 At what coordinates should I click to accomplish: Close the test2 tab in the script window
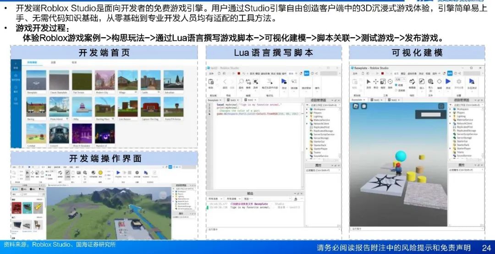coord(255,100)
